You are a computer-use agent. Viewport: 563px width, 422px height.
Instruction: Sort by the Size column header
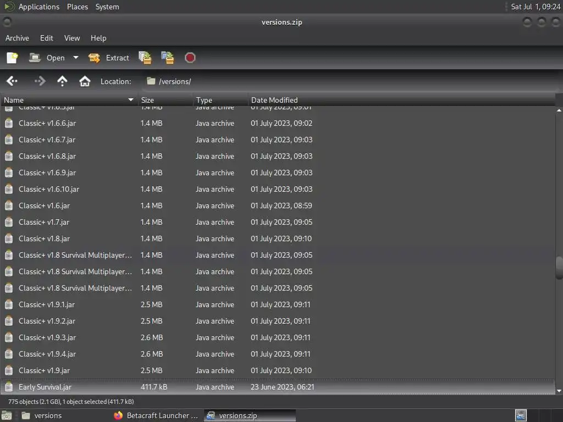pyautogui.click(x=165, y=100)
